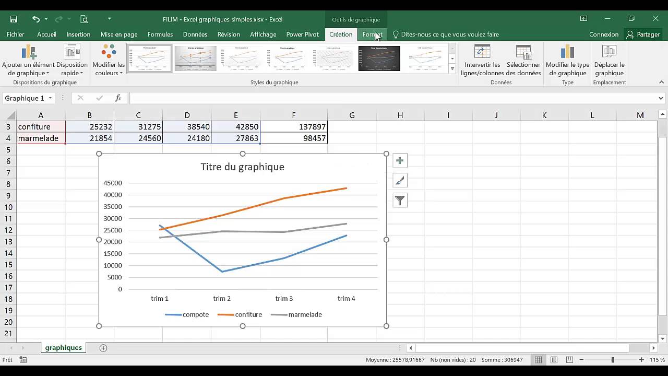Click the 'Dites-nous ce que vous voulez faire' box
Screen dimensions: 668x376
pos(445,34)
